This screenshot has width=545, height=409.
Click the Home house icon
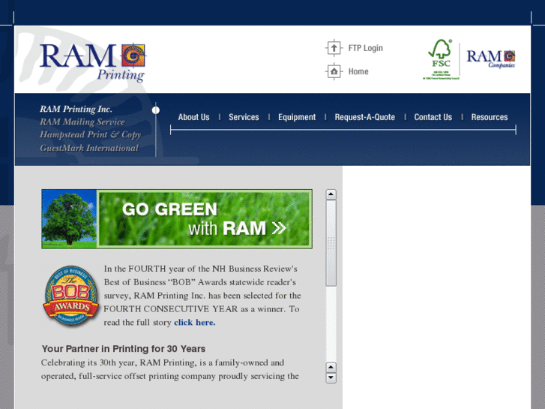click(x=334, y=71)
